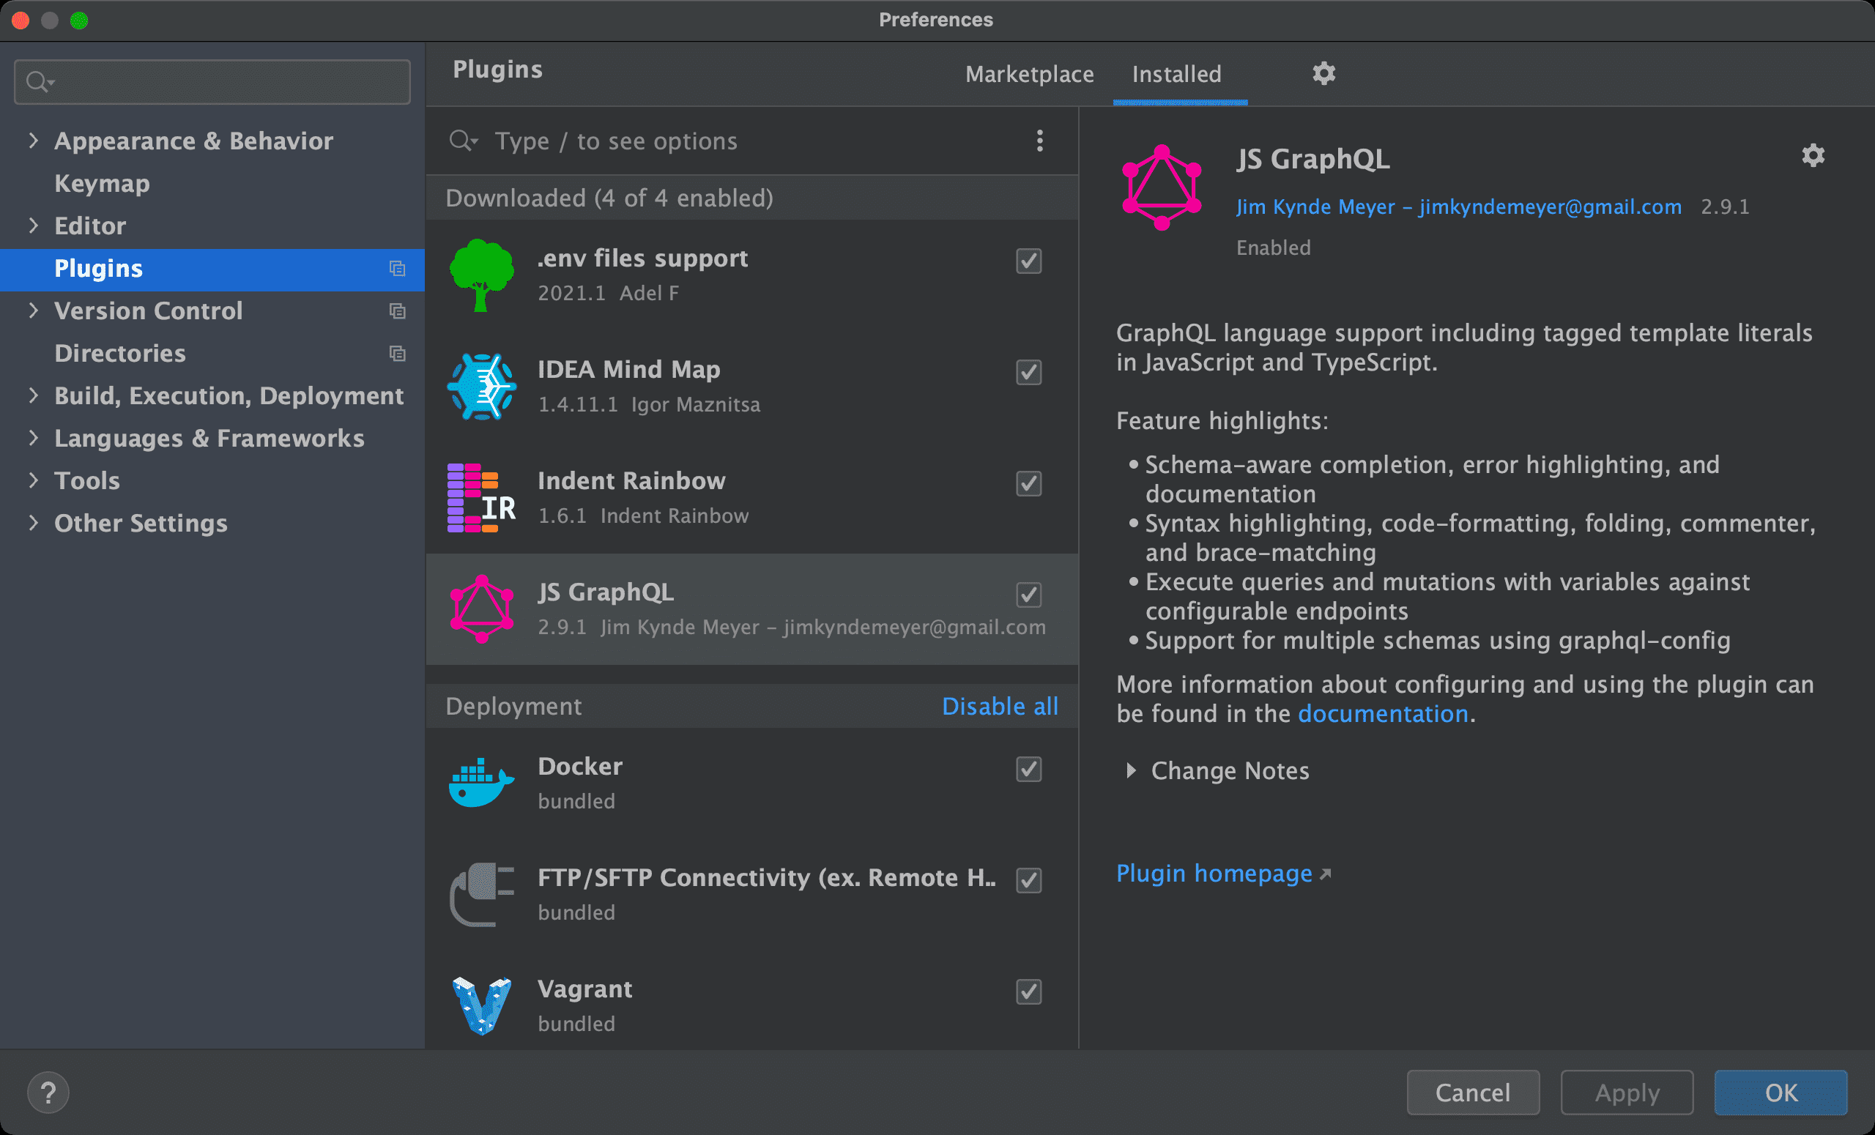The height and width of the screenshot is (1135, 1875).
Task: Click the Docker plugin icon
Action: pyautogui.click(x=480, y=783)
